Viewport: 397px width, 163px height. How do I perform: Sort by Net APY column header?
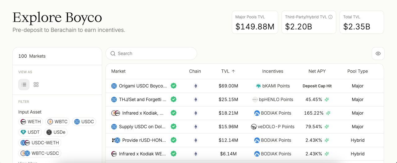[x=317, y=71]
